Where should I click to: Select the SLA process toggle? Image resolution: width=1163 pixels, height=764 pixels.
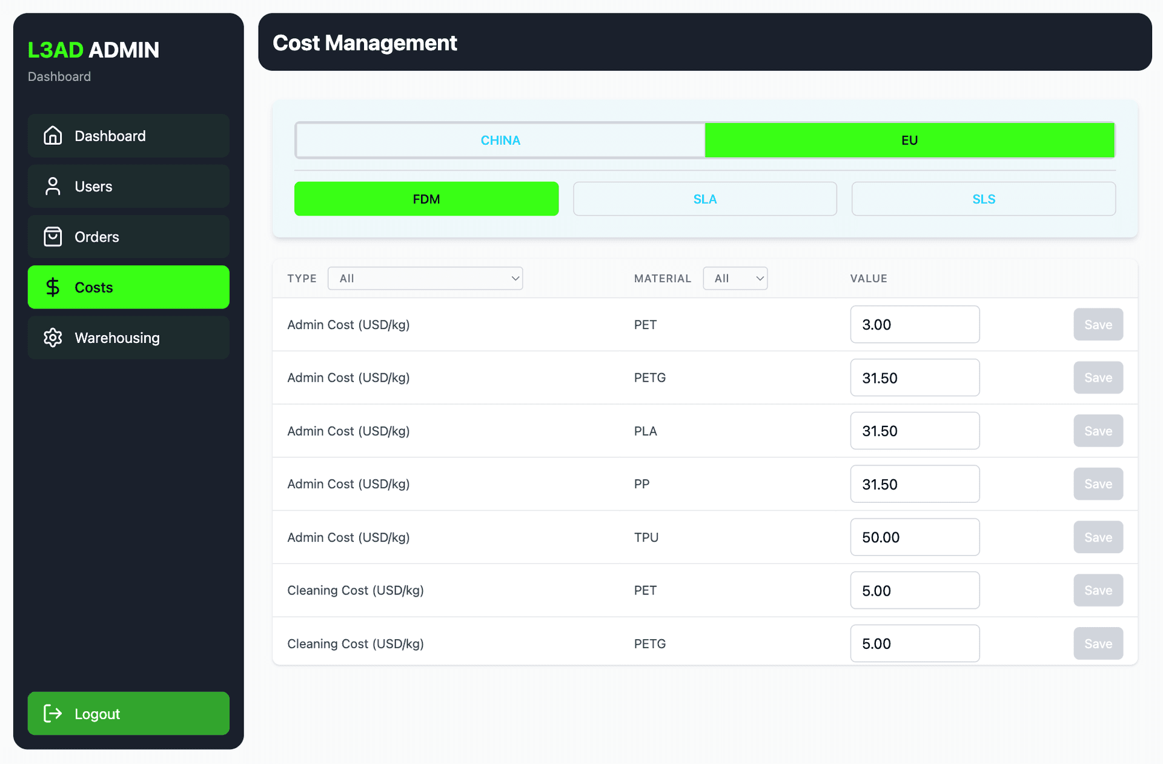(x=704, y=198)
